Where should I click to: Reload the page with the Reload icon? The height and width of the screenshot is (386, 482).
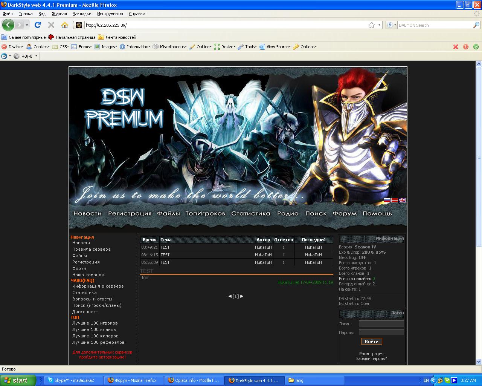[37, 25]
